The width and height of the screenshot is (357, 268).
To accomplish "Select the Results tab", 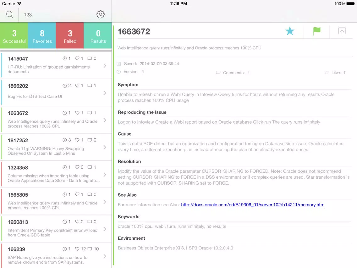I will pos(98,36).
